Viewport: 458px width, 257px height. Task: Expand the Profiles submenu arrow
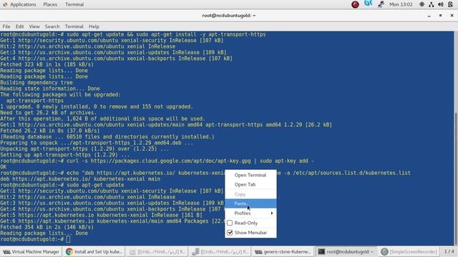(x=272, y=213)
